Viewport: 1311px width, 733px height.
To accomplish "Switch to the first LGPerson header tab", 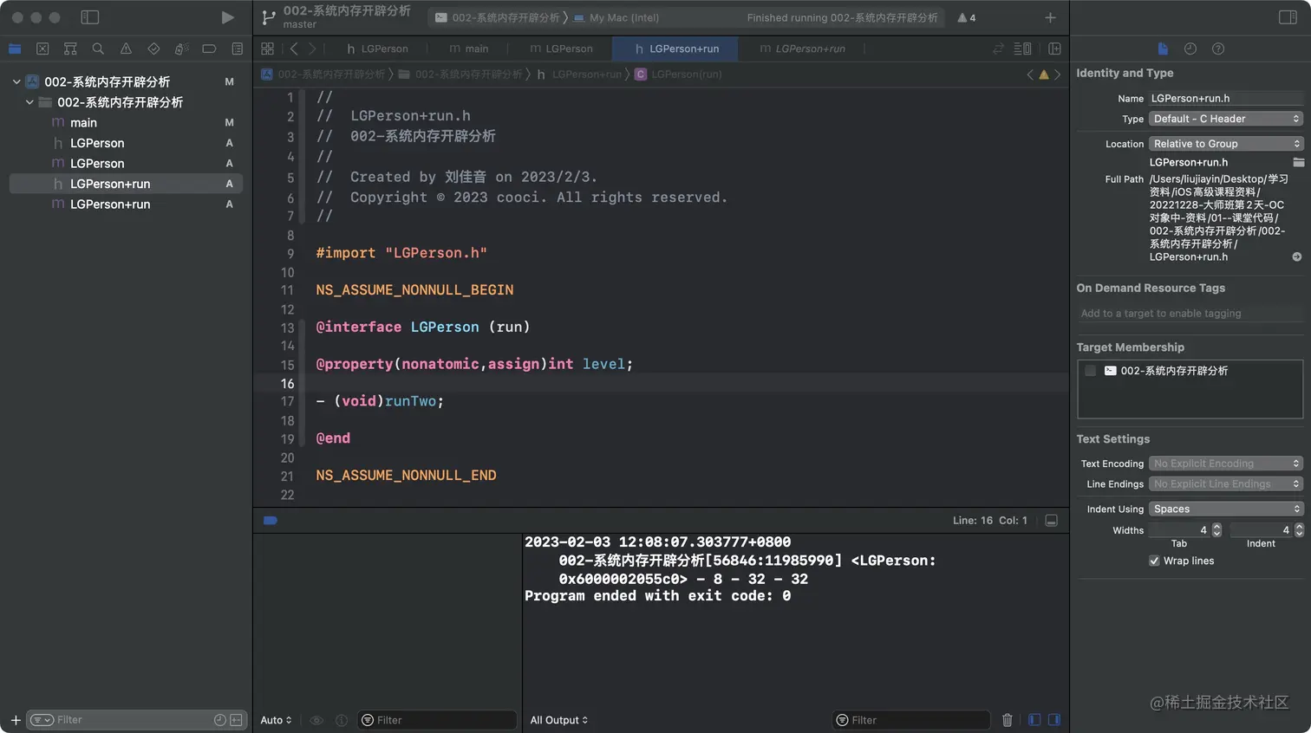I will (377, 49).
